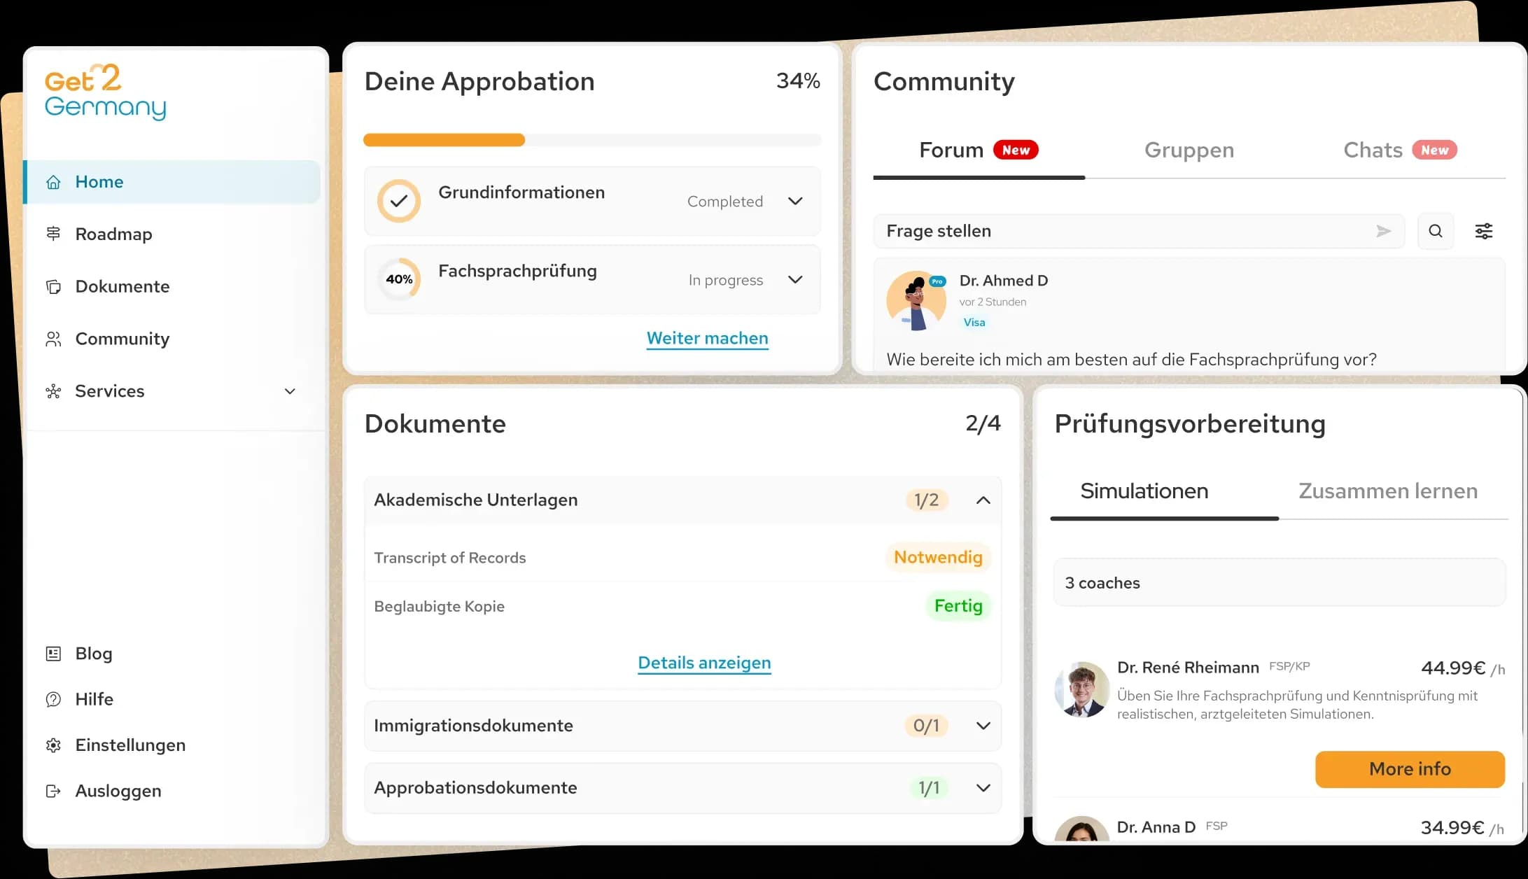Collapse the Akademische Unterlagen section
This screenshot has width=1528, height=879.
pos(983,500)
